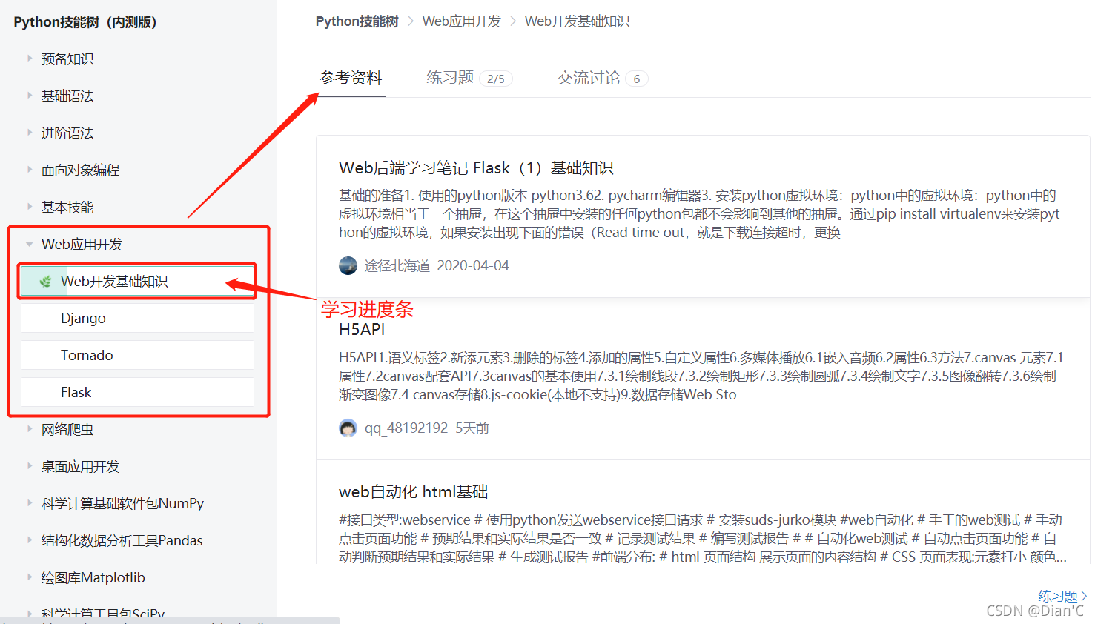Expand the 科学计算基础软件包NumPy arrow

30,502
